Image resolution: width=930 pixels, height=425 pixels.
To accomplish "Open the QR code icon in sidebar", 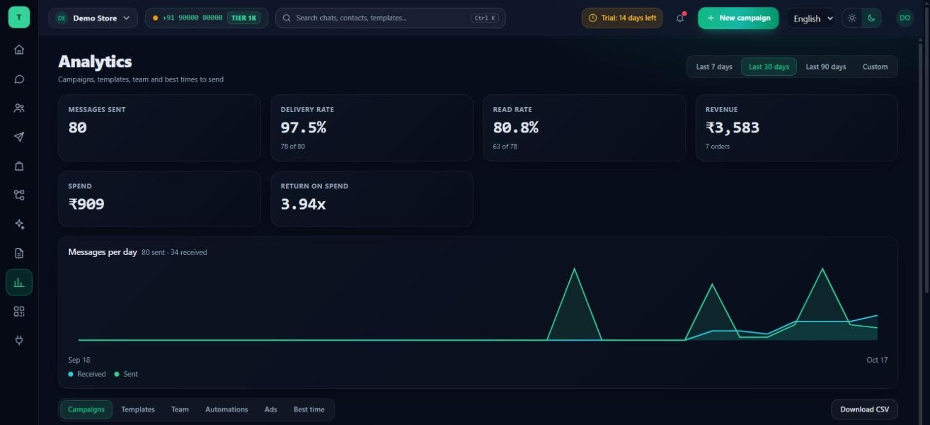I will click(x=19, y=312).
